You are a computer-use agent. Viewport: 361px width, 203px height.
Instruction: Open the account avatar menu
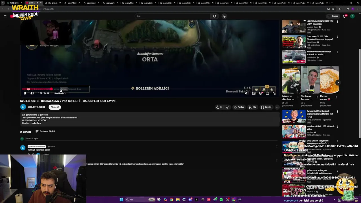tap(352, 16)
